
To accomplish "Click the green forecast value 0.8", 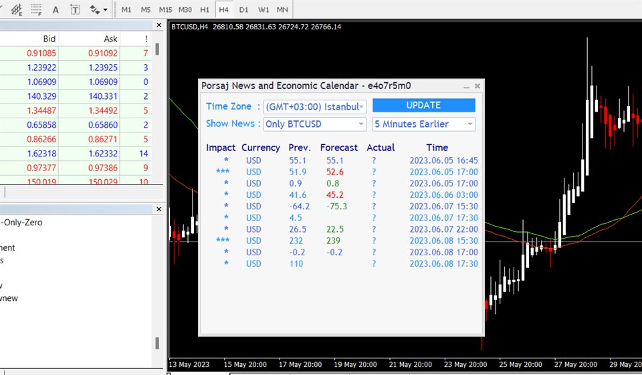I will click(x=333, y=183).
